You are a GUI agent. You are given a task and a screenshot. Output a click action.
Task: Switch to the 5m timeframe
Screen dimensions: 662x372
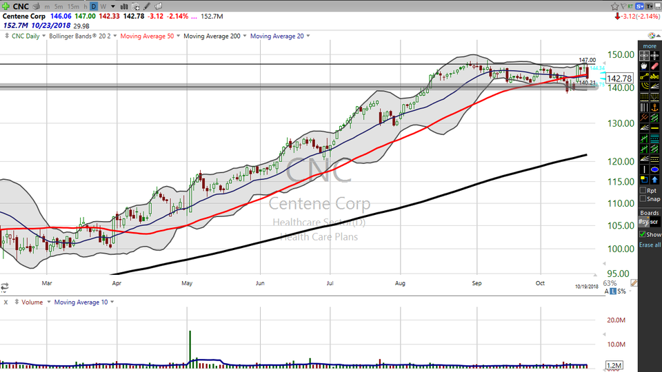tap(57, 6)
